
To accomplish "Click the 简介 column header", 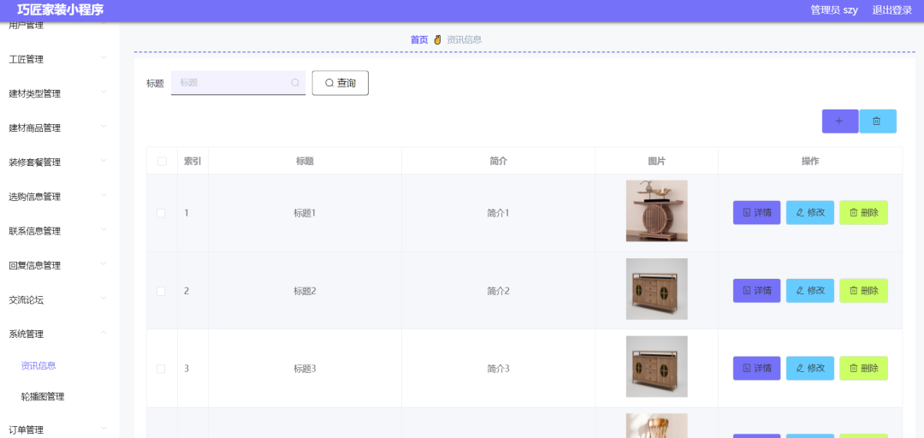I will [499, 161].
